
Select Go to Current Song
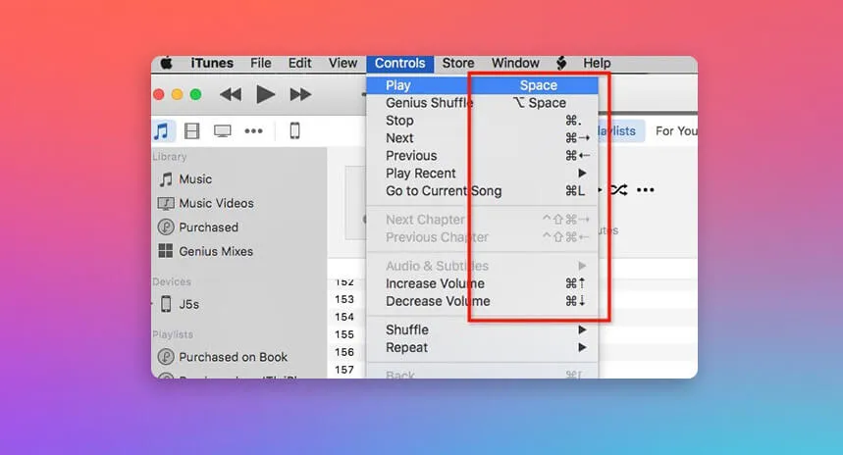pos(443,191)
